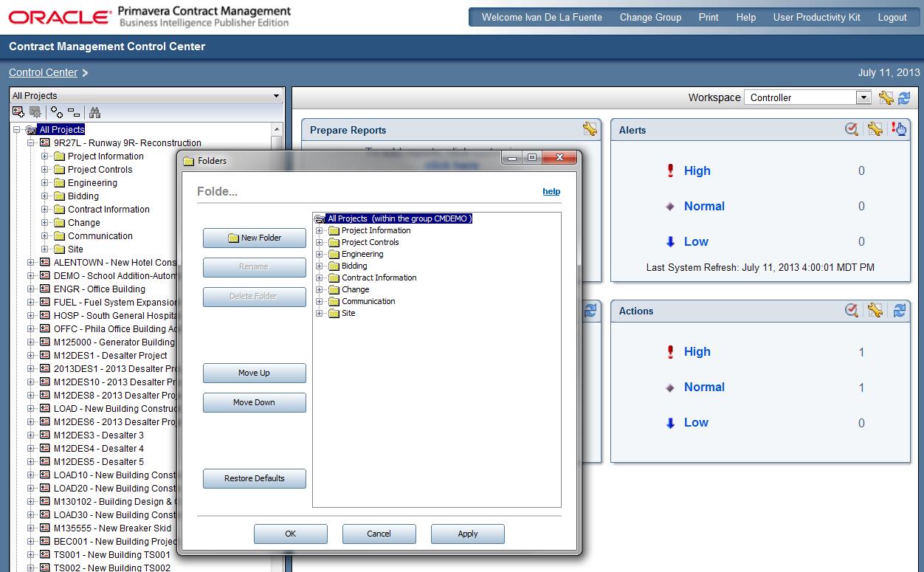The width and height of the screenshot is (924, 572).
Task: Collapse the All Projects root node
Action: tap(18, 129)
